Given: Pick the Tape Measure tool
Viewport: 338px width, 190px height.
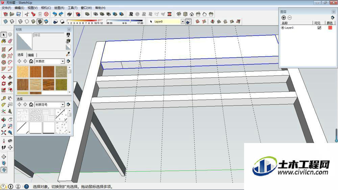Looking at the screenshot, I should pos(4,99).
